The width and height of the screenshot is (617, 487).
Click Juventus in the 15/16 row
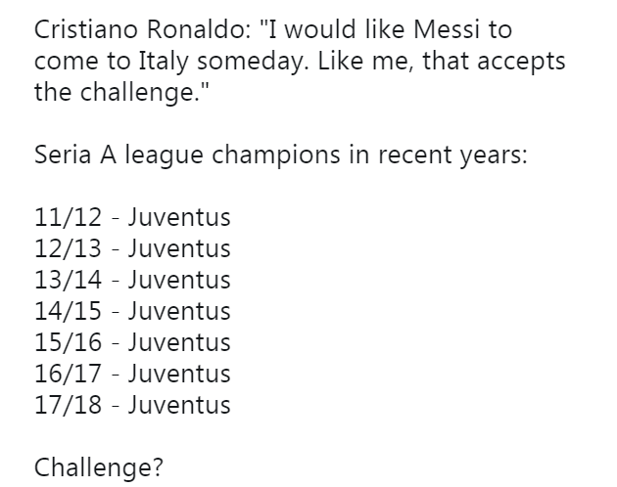tap(178, 342)
